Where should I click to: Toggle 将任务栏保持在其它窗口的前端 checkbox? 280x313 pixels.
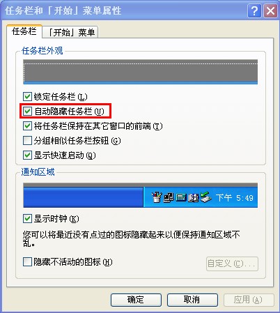point(27,126)
